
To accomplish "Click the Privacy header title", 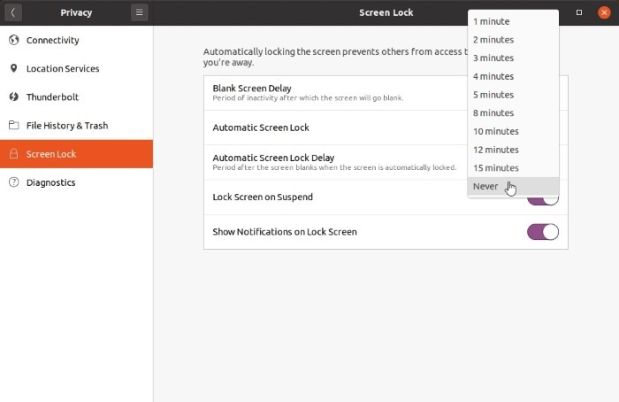I will pyautogui.click(x=76, y=12).
